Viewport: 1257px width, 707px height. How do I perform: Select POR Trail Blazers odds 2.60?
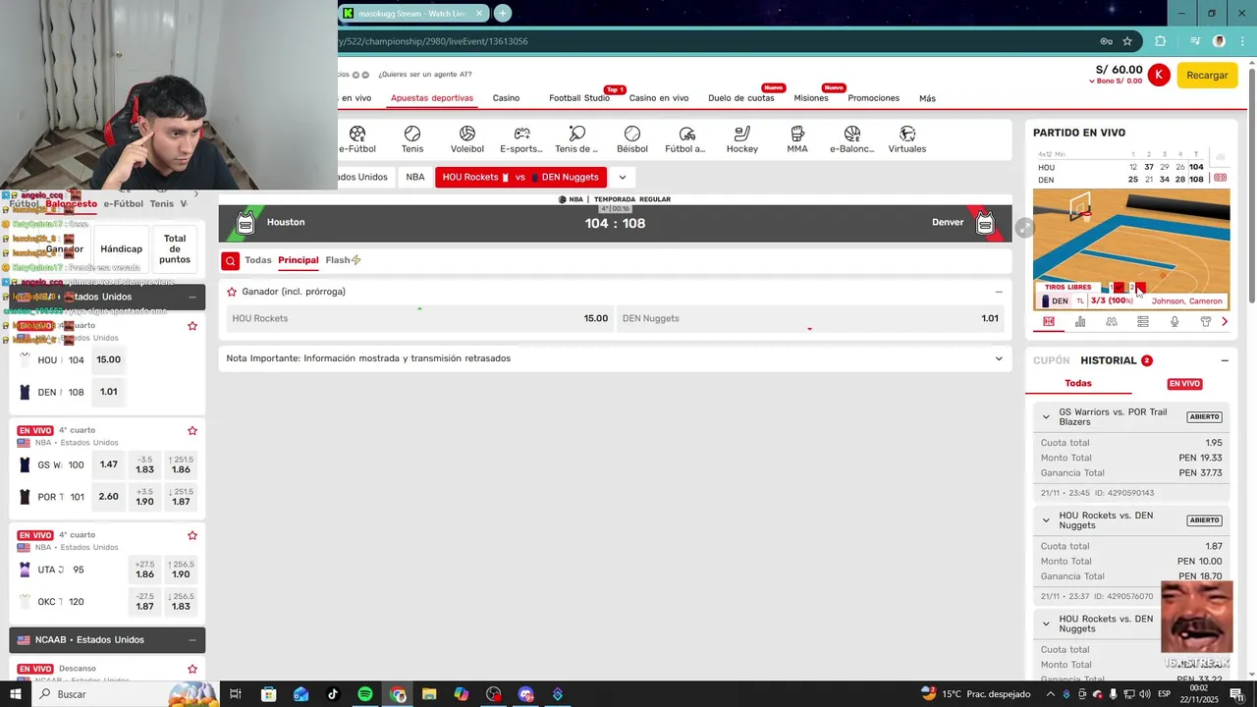coord(109,497)
